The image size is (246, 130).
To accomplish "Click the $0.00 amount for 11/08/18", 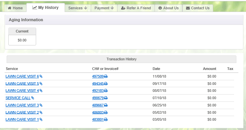I will 212,77.
